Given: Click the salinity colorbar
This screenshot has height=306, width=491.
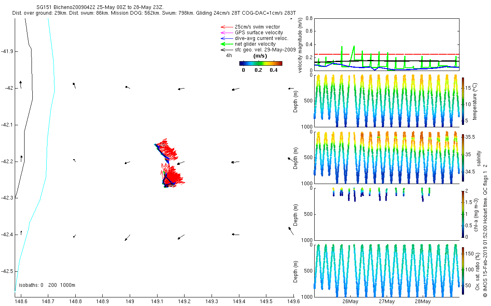Looking at the screenshot, I should point(463,157).
